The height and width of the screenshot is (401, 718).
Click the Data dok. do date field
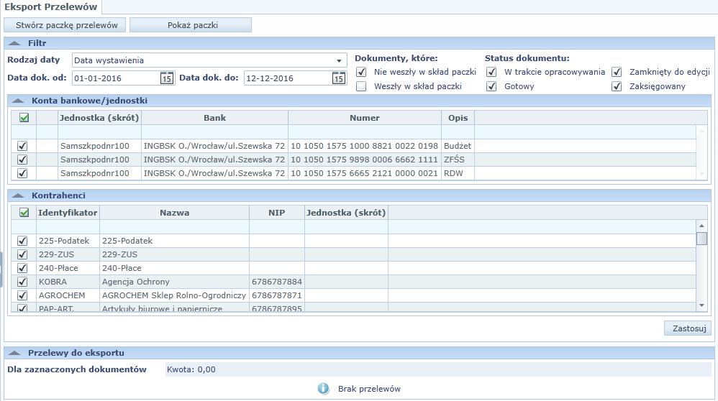pyautogui.click(x=288, y=78)
